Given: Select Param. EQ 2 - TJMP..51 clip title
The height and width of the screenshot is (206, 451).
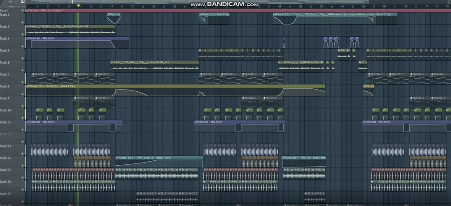Looking at the screenshot, I should tap(305, 158).
